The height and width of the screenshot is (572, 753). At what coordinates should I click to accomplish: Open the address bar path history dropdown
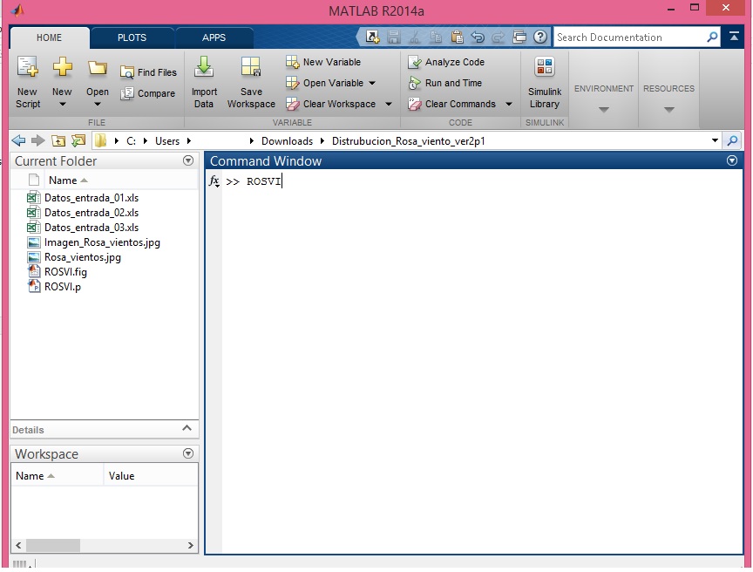[715, 140]
